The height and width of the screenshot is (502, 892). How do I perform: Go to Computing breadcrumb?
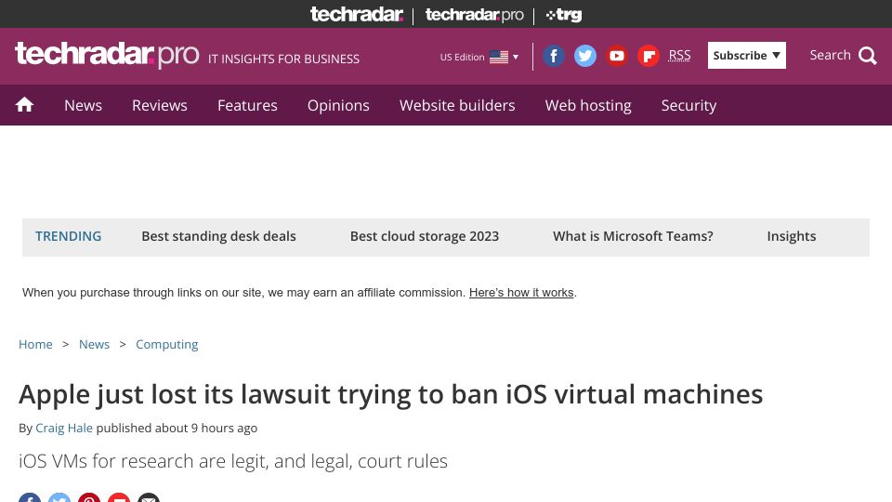166,344
